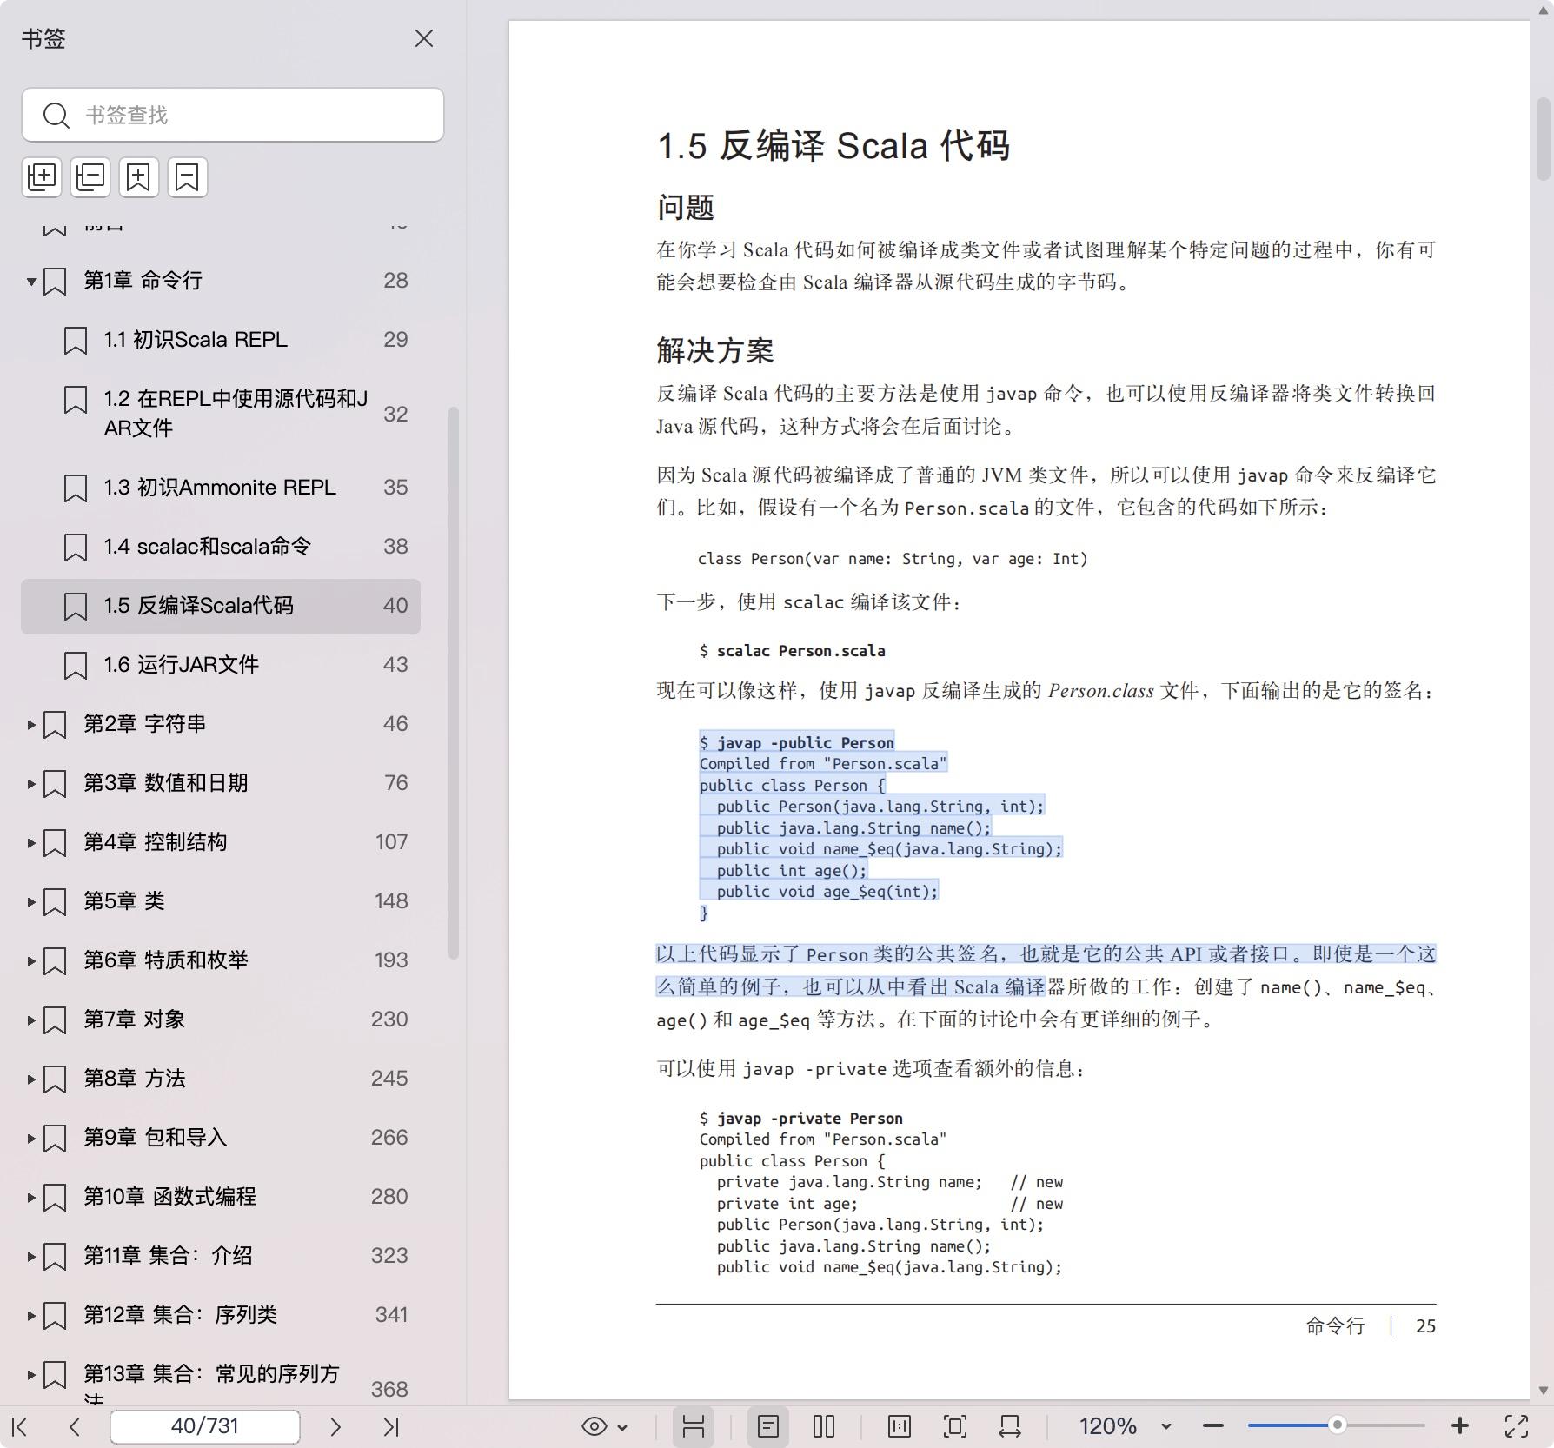Go to next page
The height and width of the screenshot is (1448, 1554).
click(x=335, y=1426)
